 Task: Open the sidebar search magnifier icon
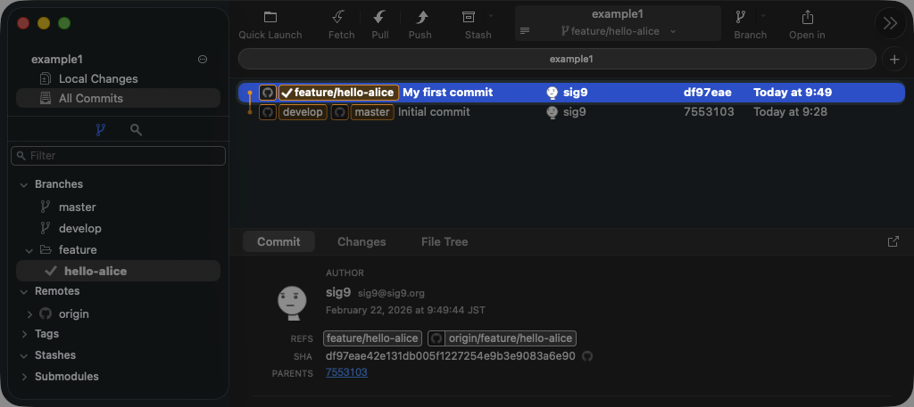pos(136,130)
